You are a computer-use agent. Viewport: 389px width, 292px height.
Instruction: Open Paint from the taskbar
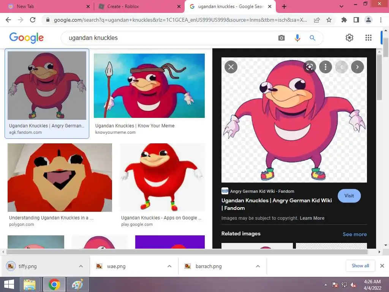[x=77, y=284]
